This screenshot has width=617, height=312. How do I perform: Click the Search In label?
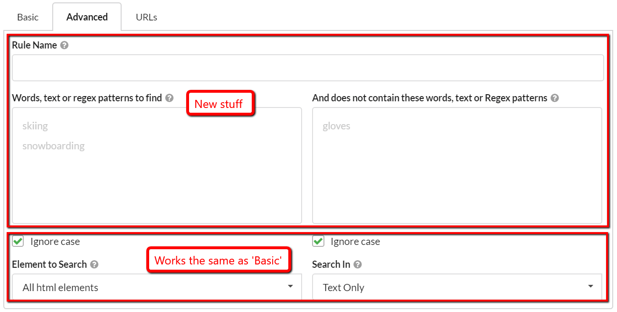(x=331, y=264)
